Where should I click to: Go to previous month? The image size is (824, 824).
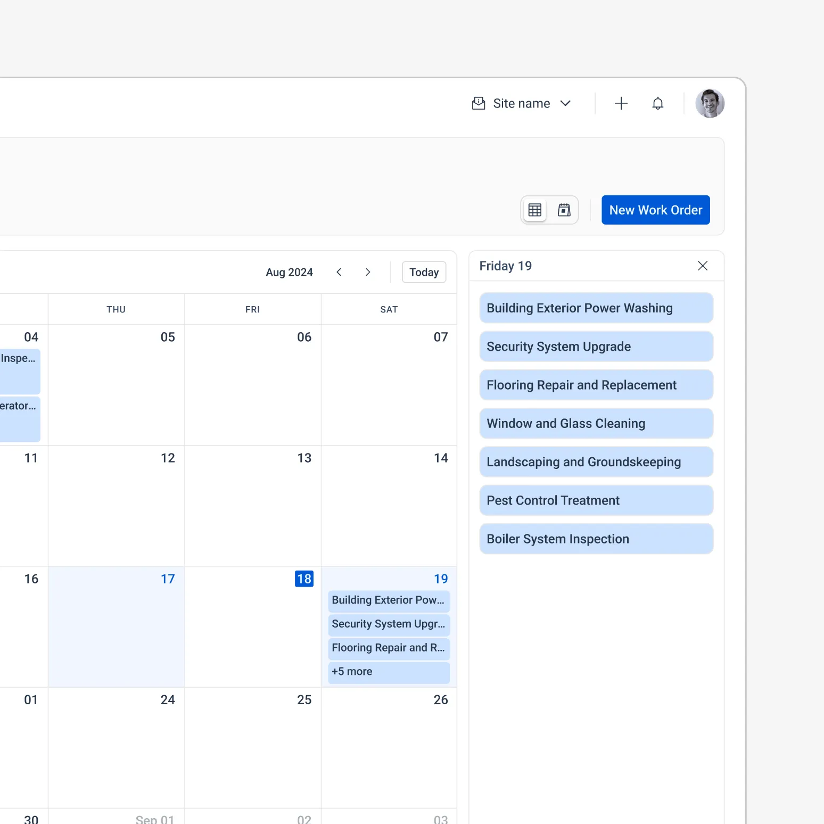tap(339, 272)
